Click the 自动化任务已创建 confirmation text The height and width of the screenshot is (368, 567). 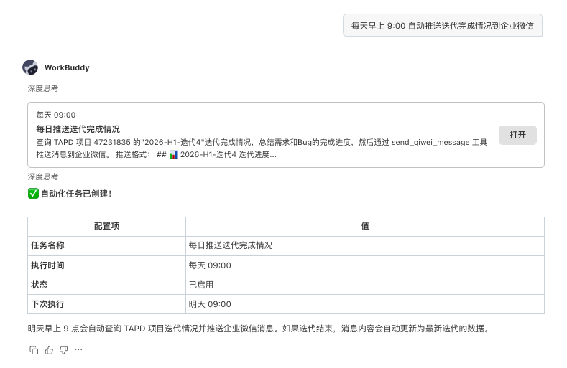click(x=76, y=194)
